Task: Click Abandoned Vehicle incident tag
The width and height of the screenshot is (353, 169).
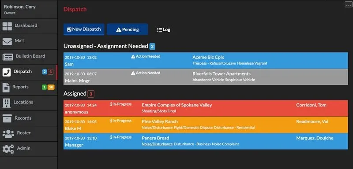Action: pos(208,80)
